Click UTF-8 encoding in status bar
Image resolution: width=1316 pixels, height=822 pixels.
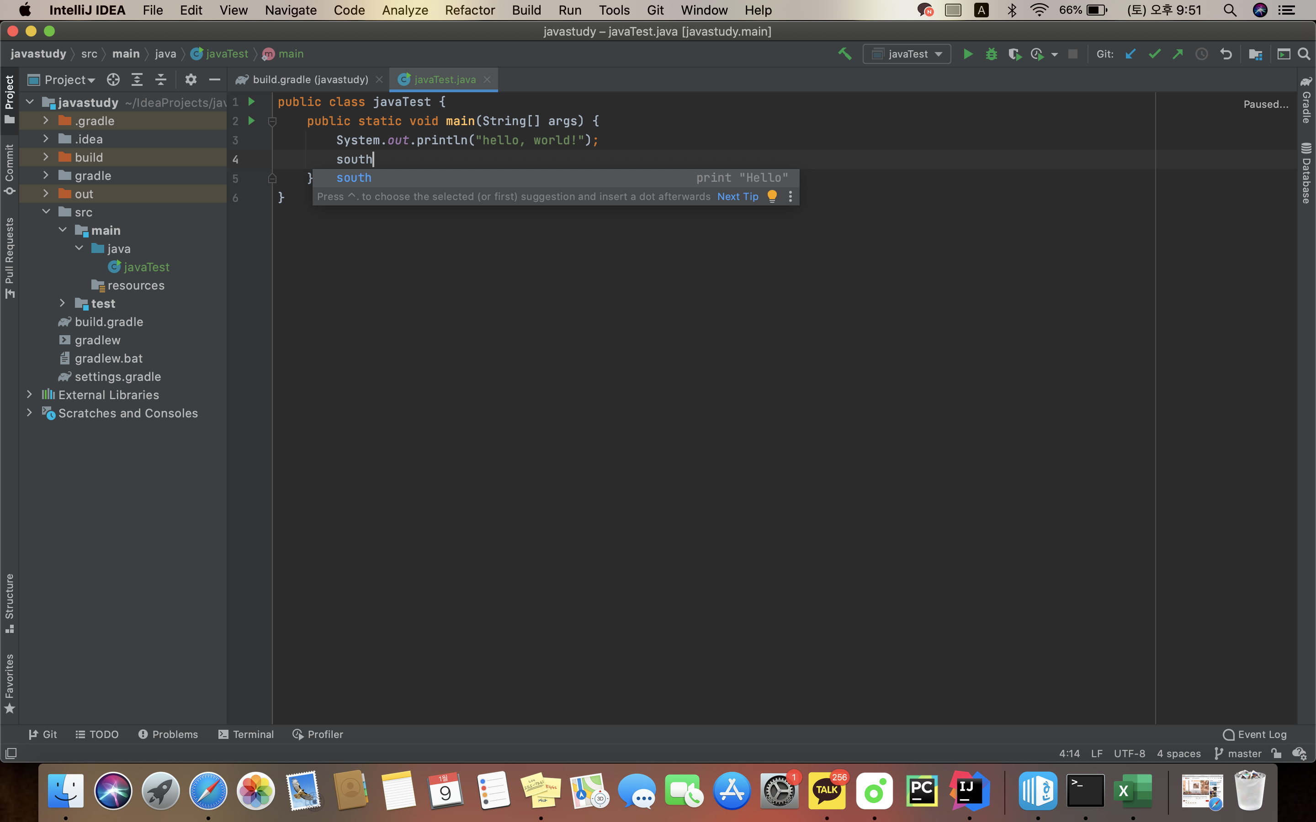1130,753
